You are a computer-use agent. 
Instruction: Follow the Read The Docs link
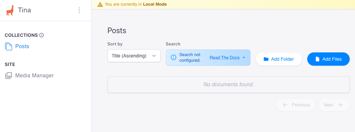pos(225,57)
